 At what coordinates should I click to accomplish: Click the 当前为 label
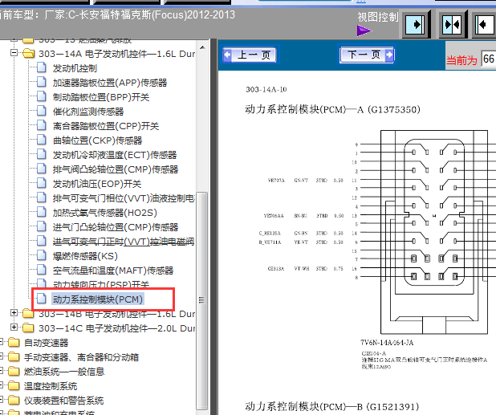pos(461,60)
